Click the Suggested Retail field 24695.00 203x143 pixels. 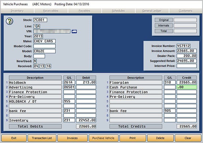click(x=187, y=61)
